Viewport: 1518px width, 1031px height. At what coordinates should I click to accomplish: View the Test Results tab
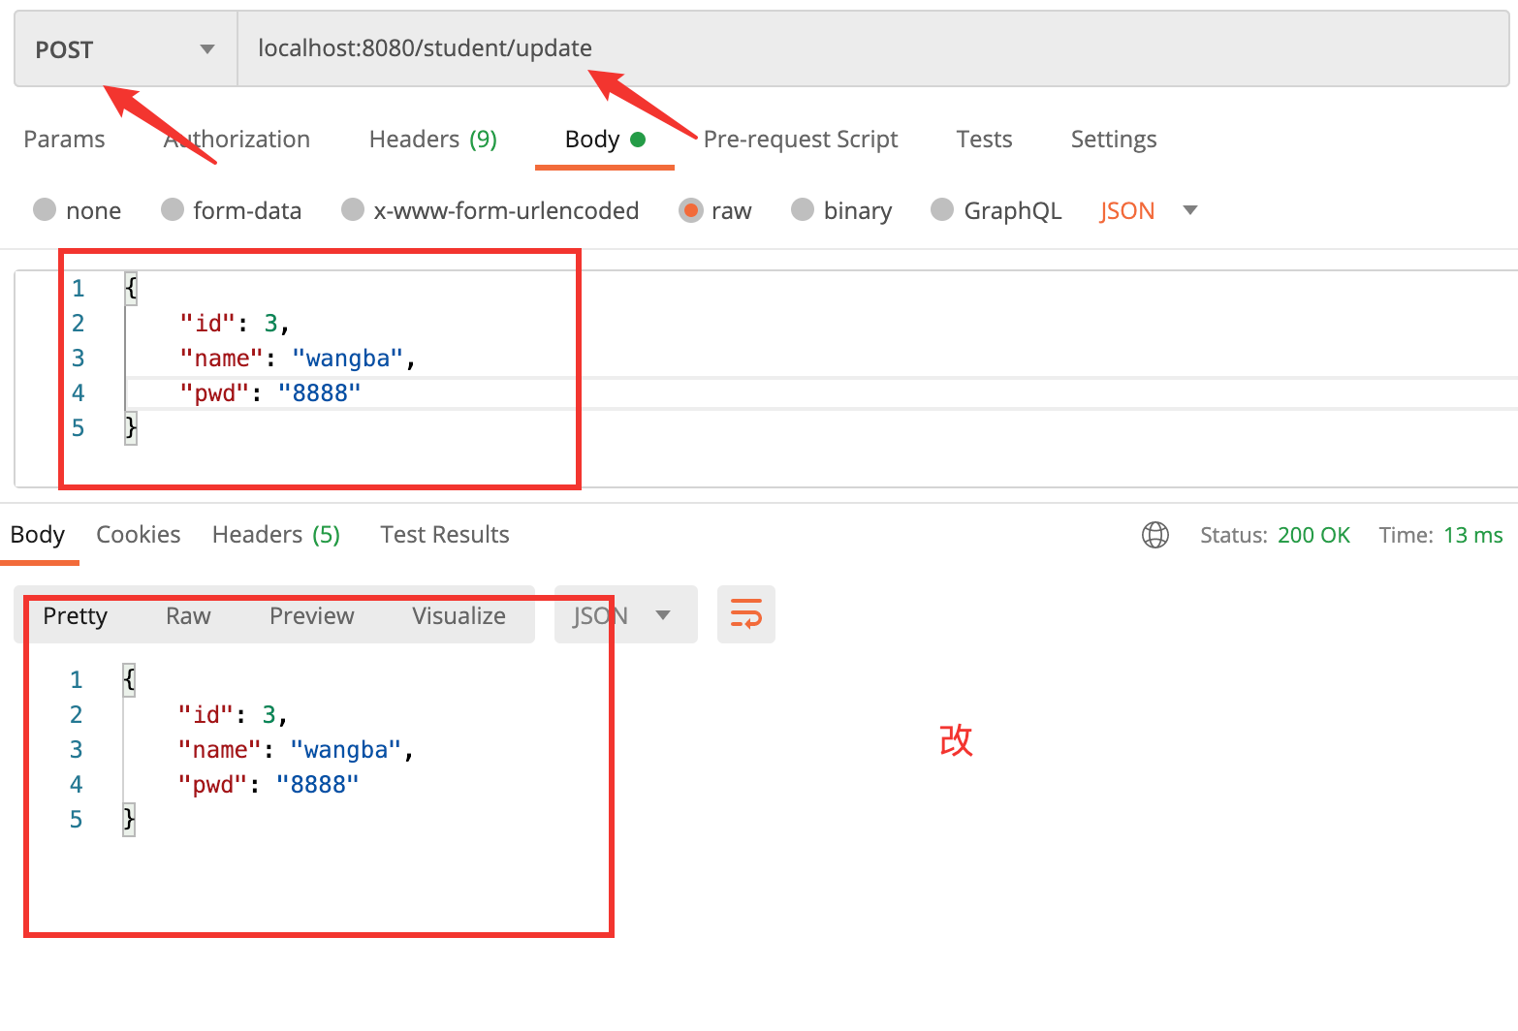tap(444, 535)
